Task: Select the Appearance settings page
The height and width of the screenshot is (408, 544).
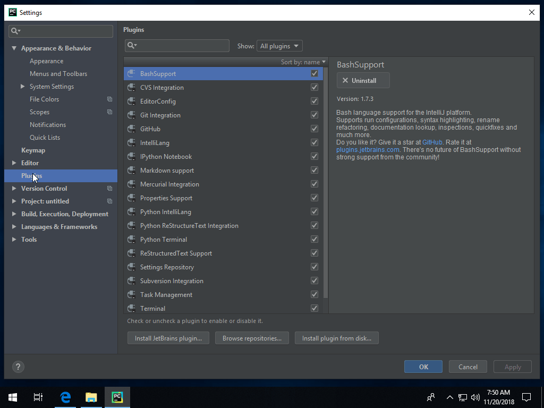Action: coord(47,61)
